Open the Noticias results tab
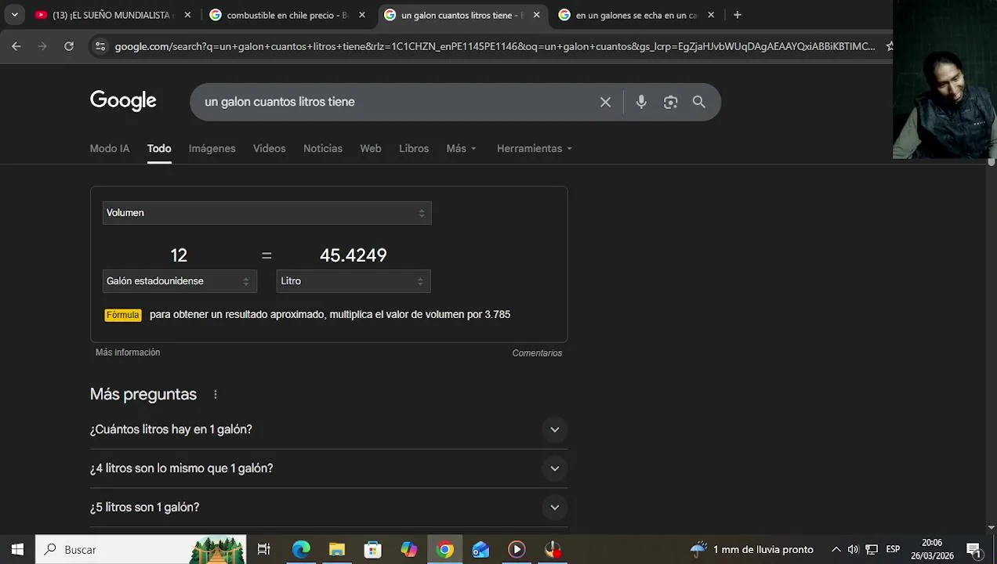The height and width of the screenshot is (564, 997). pos(323,148)
